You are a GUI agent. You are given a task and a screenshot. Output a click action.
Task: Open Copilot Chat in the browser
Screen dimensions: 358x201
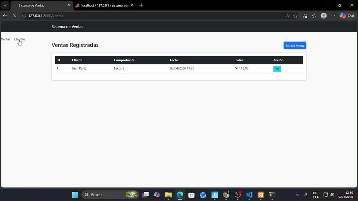(347, 16)
